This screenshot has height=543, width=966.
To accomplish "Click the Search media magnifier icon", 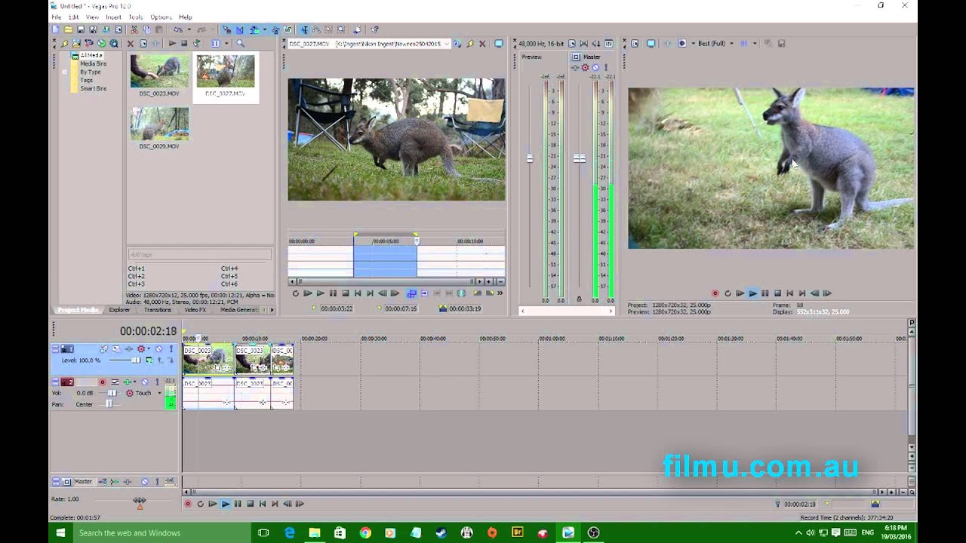I will click(x=240, y=43).
